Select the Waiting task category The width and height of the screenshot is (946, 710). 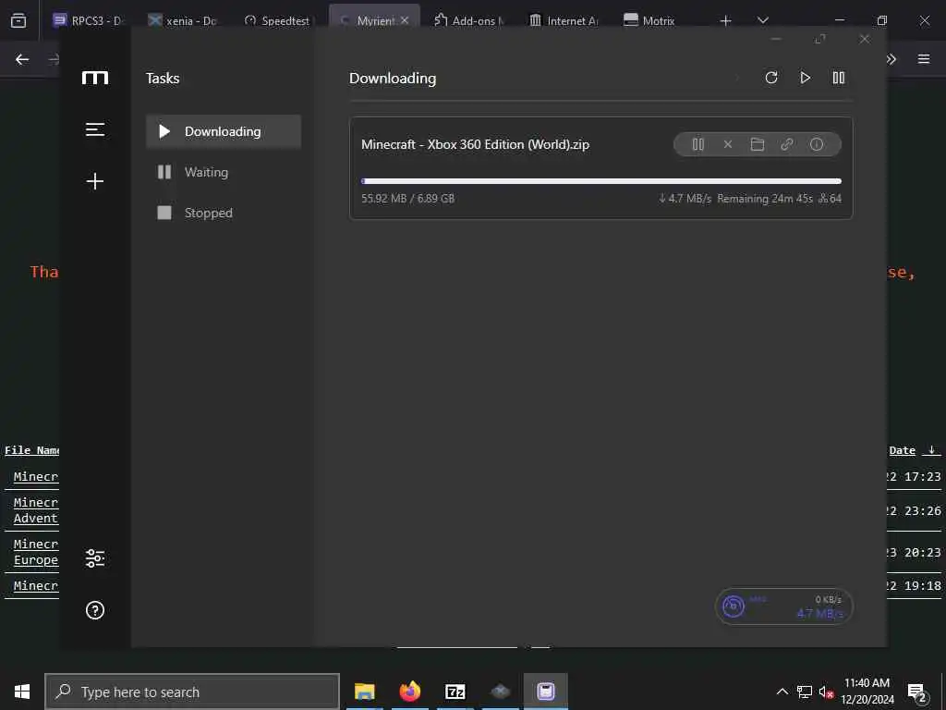(x=224, y=172)
